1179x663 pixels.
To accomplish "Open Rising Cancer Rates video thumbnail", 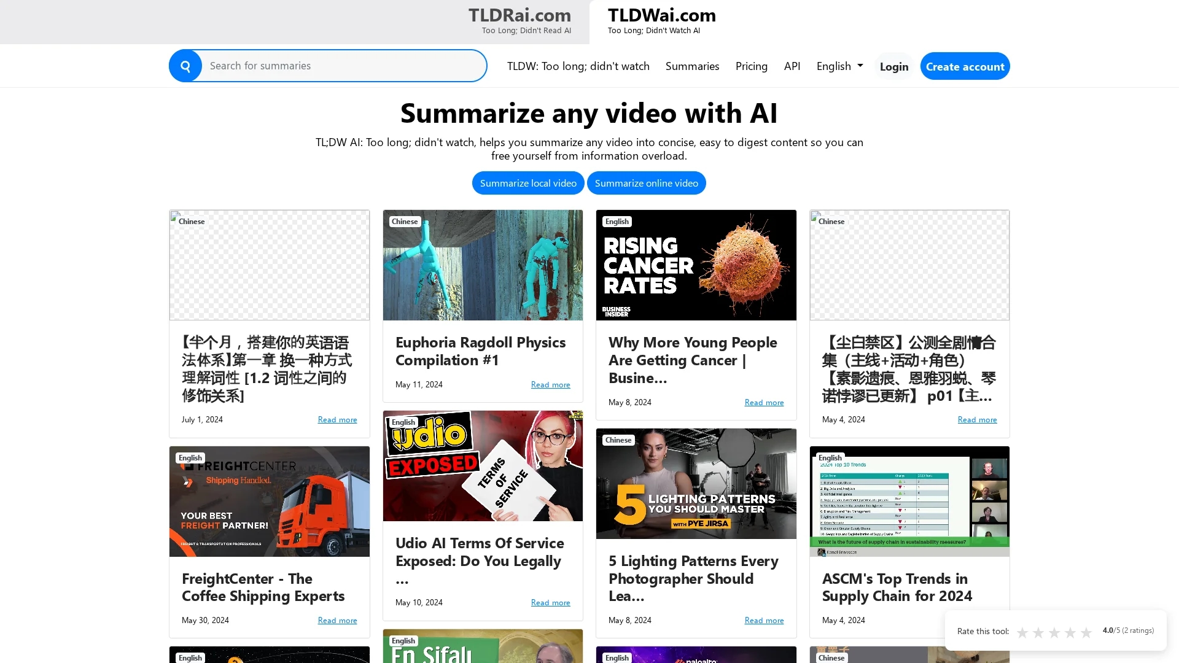I will coord(696,265).
